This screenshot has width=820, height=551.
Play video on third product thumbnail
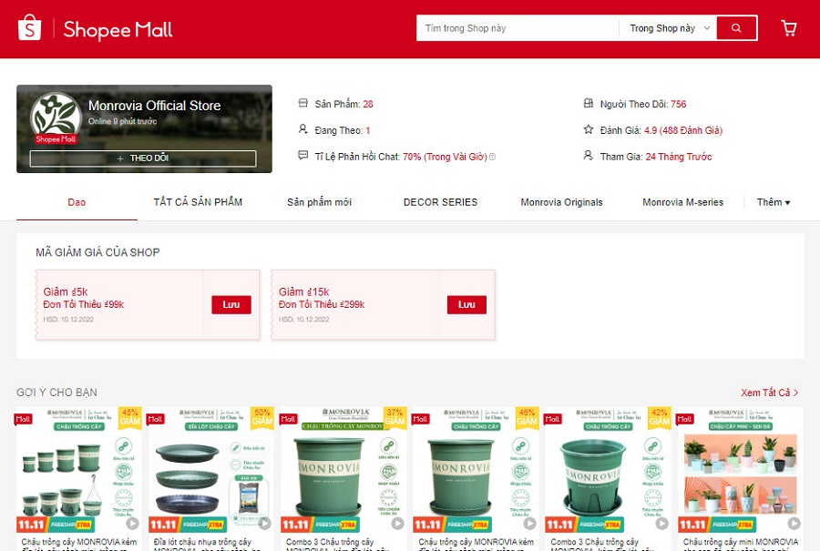pyautogui.click(x=397, y=524)
